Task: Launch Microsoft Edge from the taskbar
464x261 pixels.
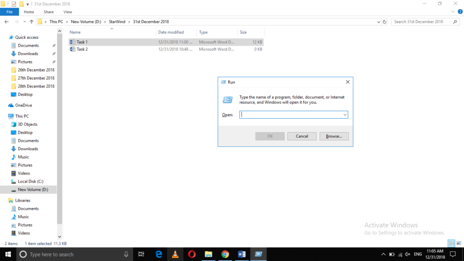Action: pos(159,254)
